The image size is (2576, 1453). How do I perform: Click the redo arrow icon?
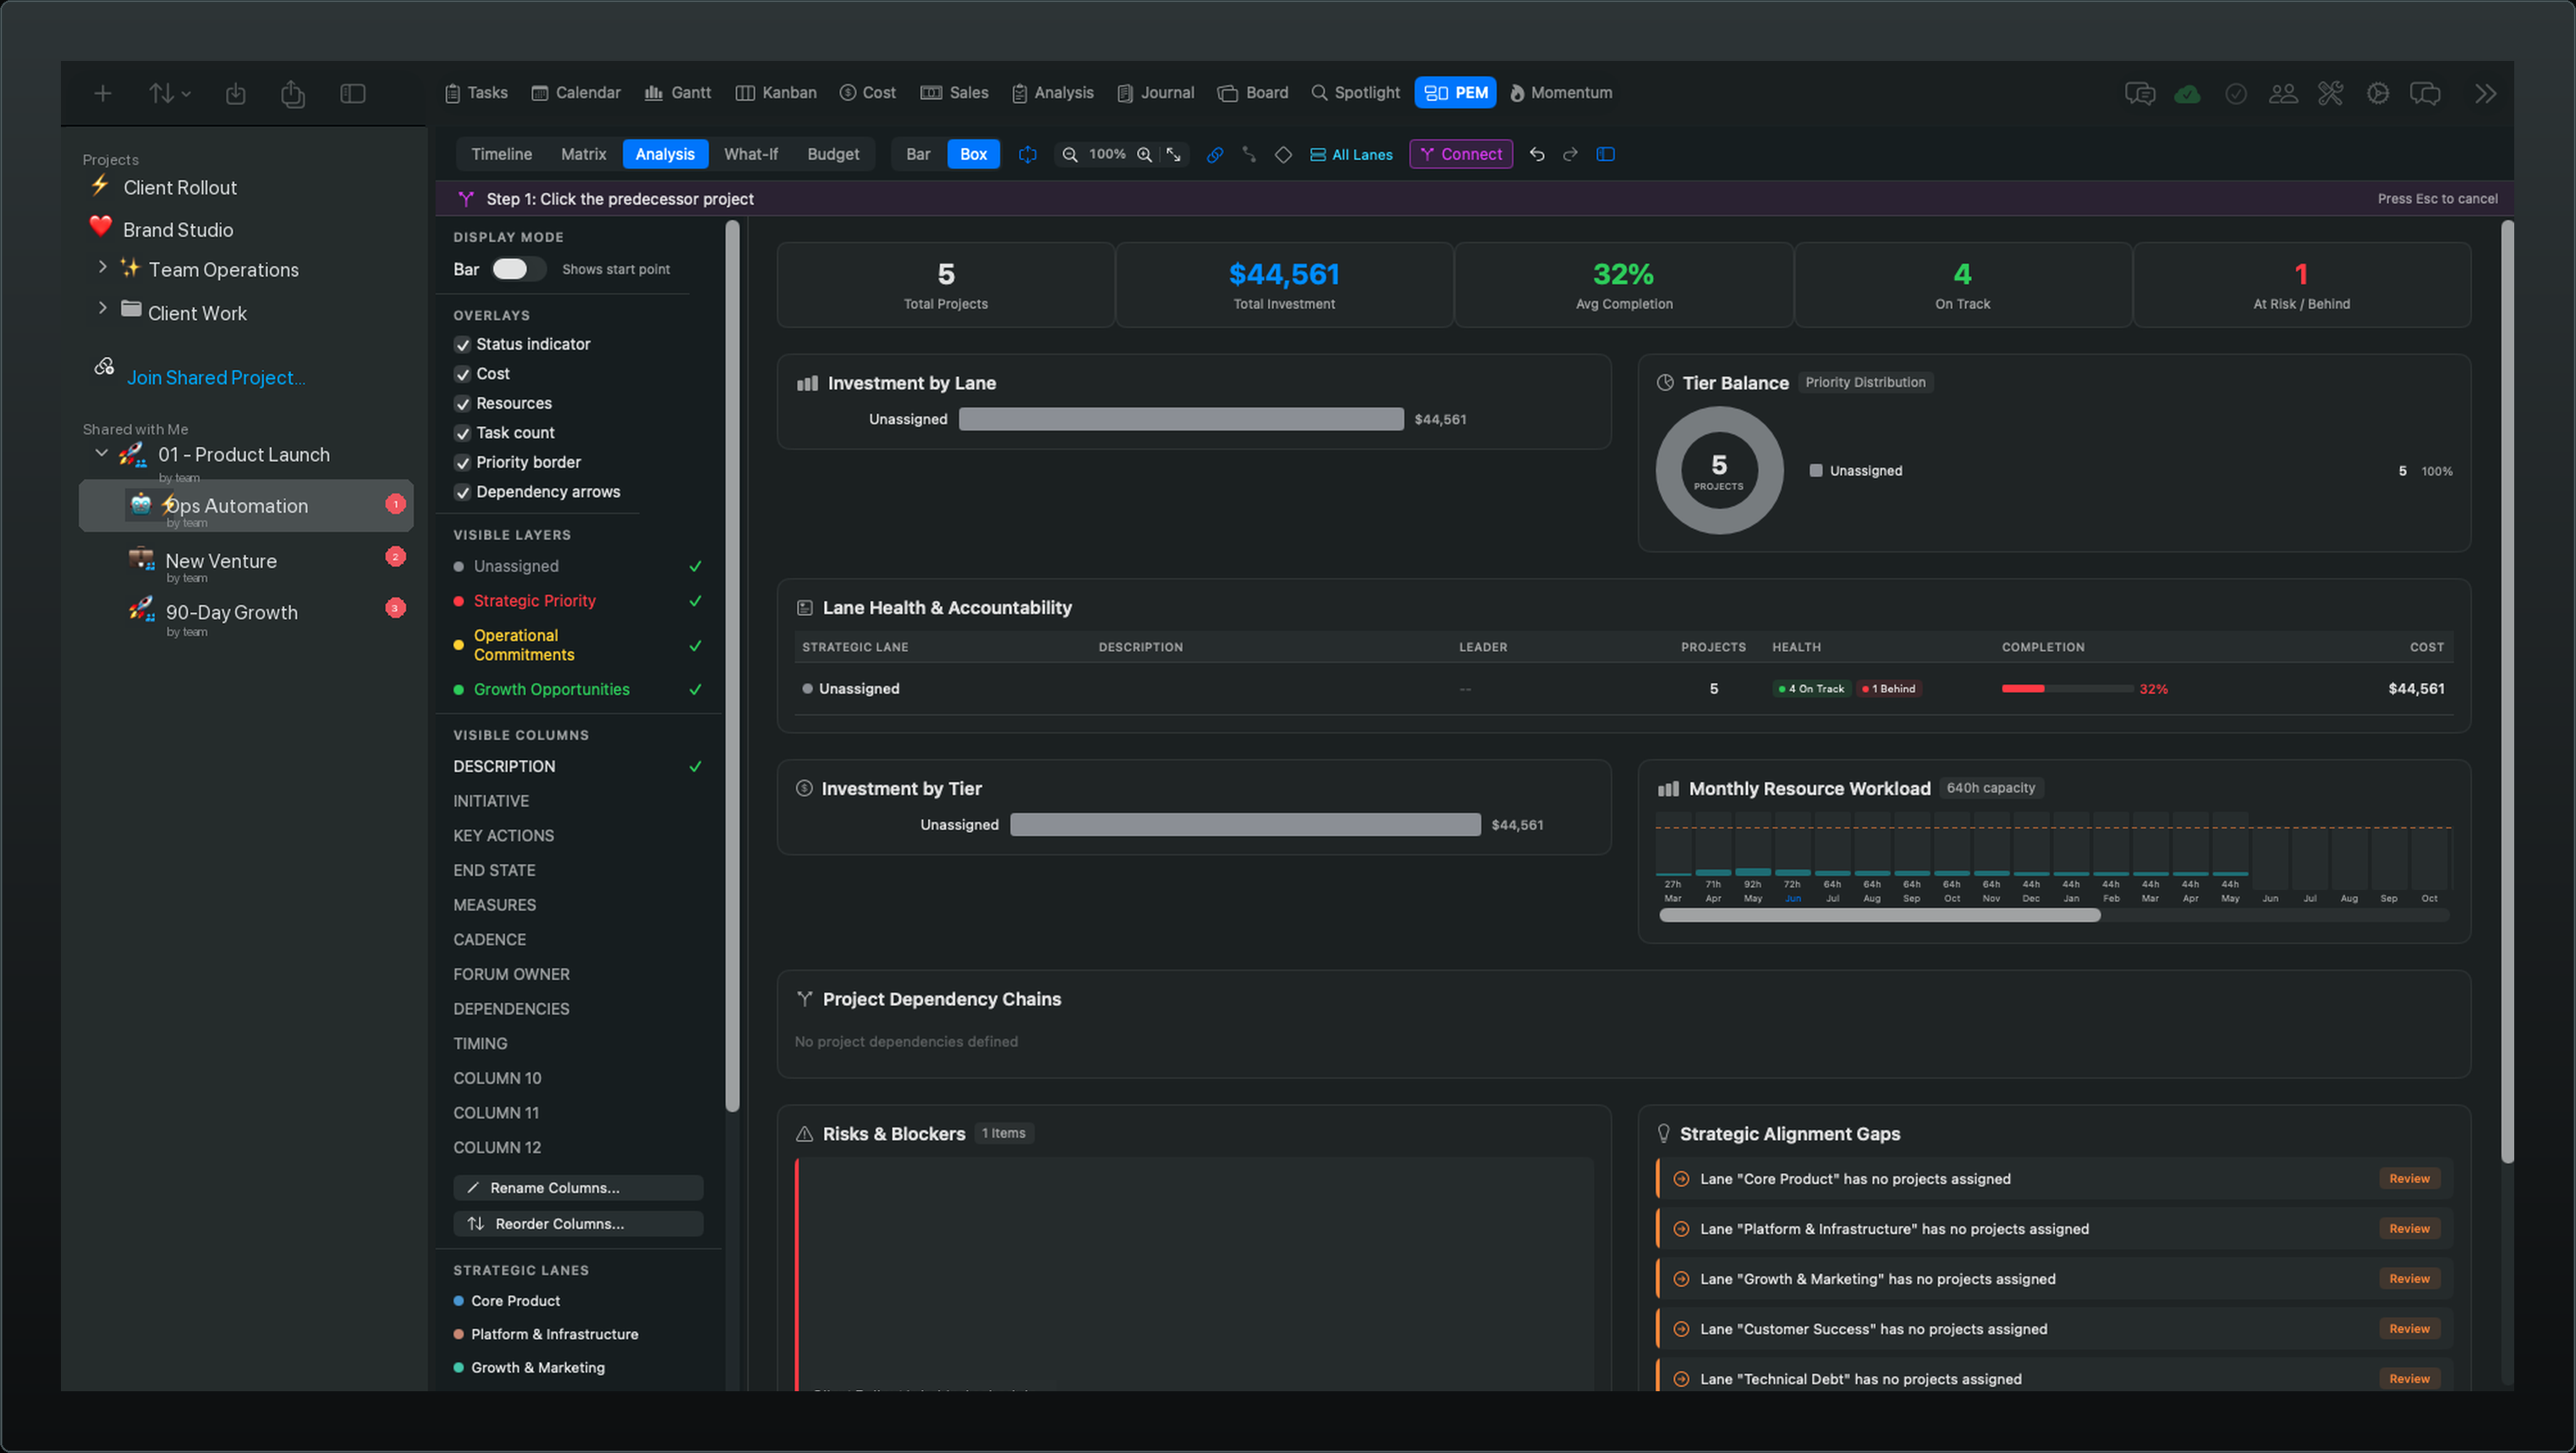tap(1570, 154)
